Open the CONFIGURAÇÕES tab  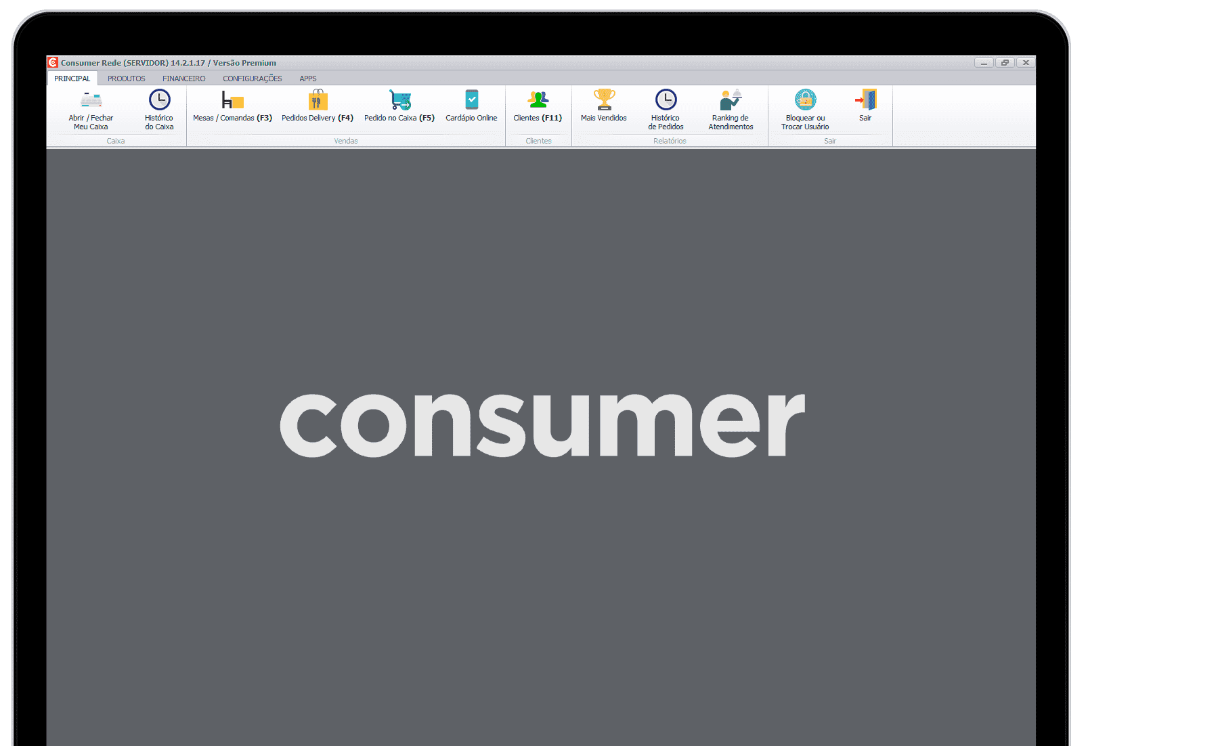click(x=253, y=79)
